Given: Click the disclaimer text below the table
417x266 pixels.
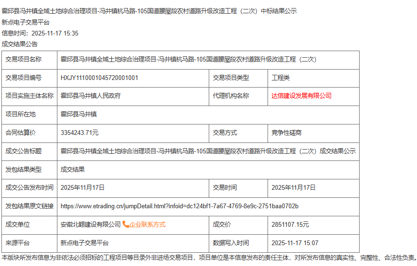Looking at the screenshot, I should coord(209,258).
